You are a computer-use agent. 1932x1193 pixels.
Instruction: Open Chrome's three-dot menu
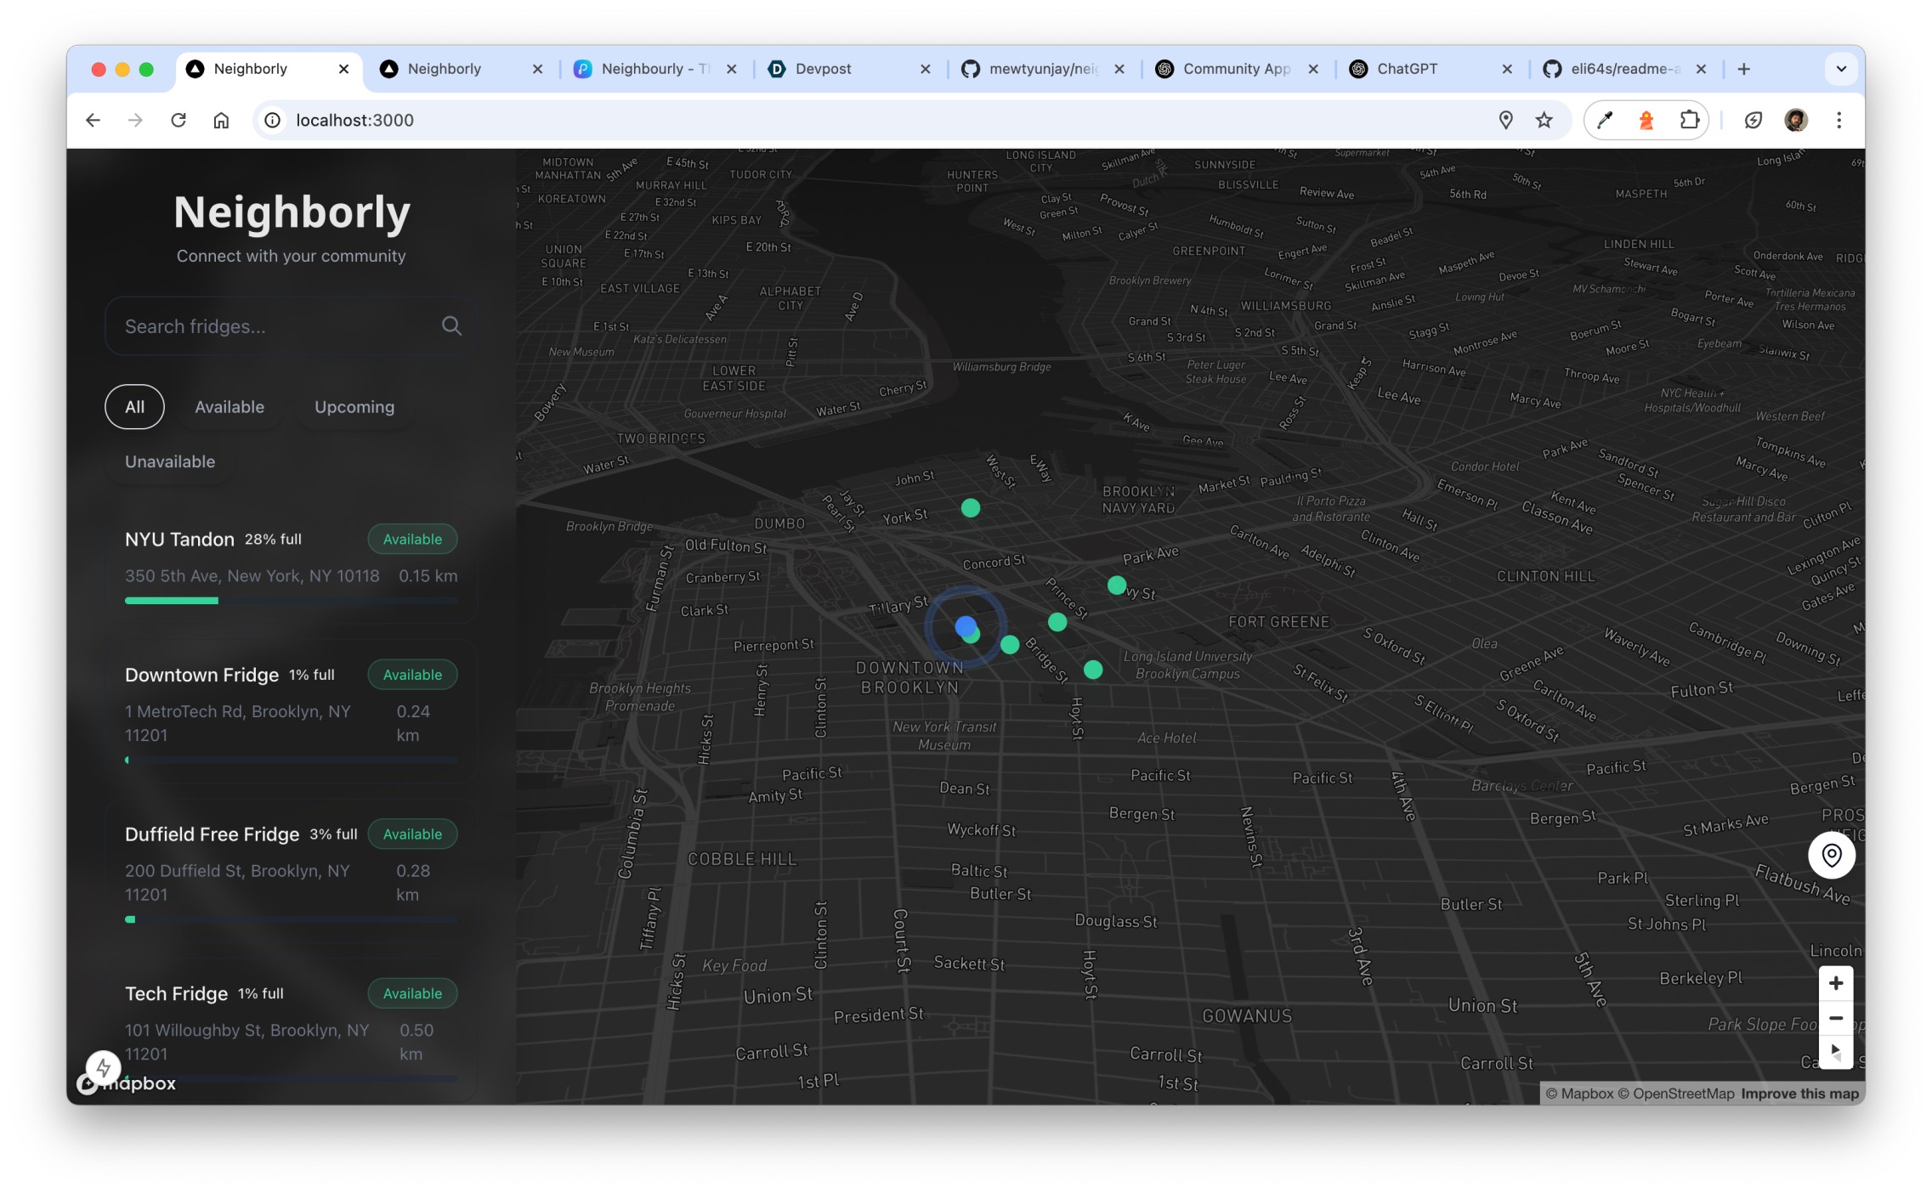(1839, 120)
